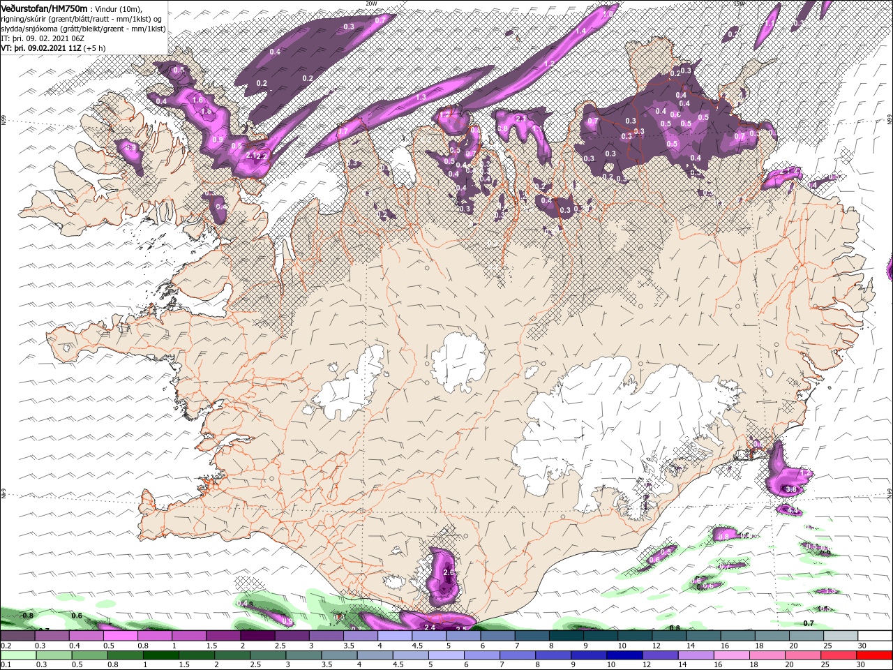Image resolution: width=893 pixels, height=670 pixels.
Task: Click the 'slydda/snjókoma' legend description line
Action: 83,29
